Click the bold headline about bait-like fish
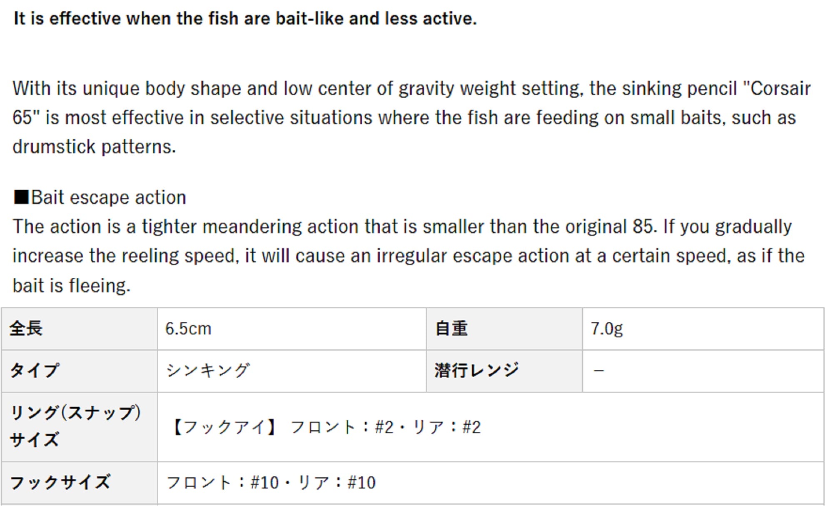833x513 pixels. click(x=245, y=19)
